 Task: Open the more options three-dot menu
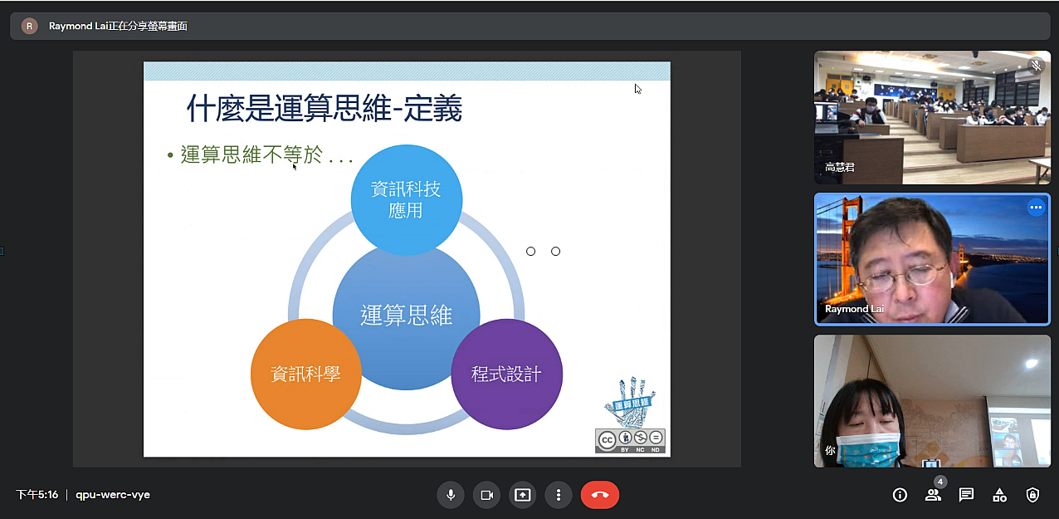[x=559, y=495]
